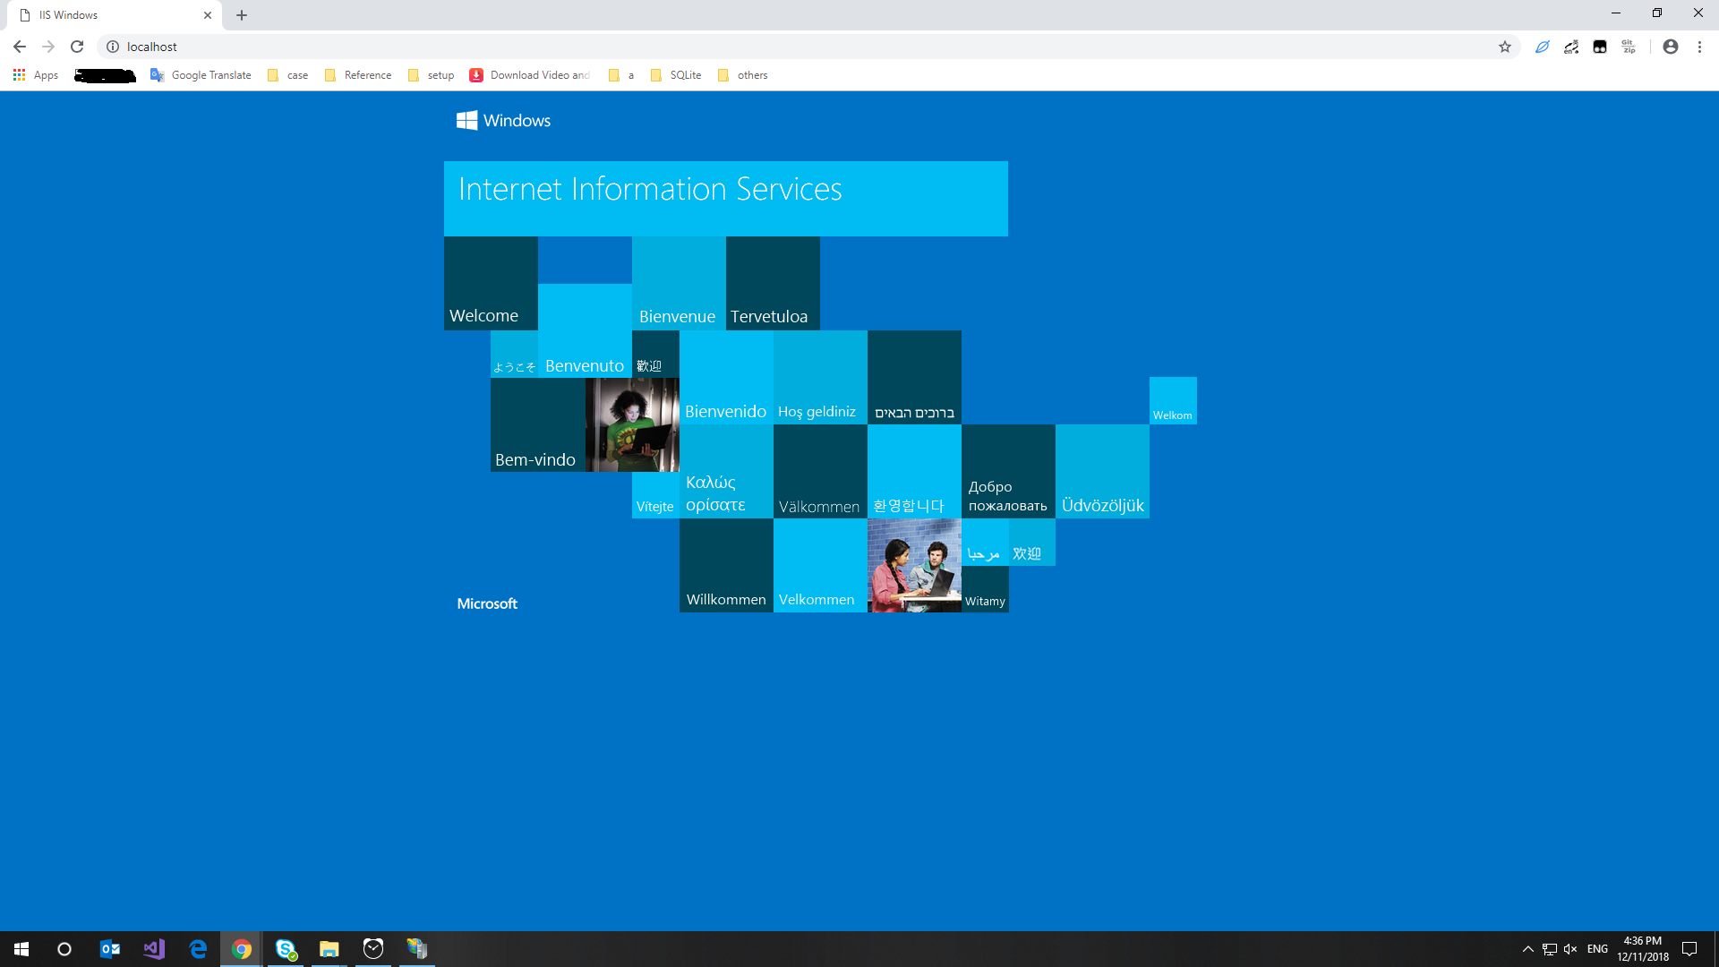
Task: Open the clock app on the taskbar
Action: [373, 949]
